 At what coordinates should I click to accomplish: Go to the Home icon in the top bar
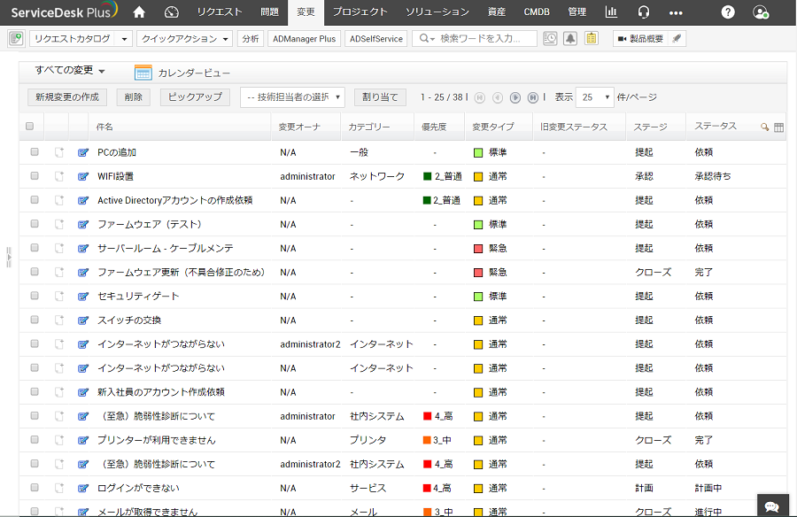[x=139, y=12]
